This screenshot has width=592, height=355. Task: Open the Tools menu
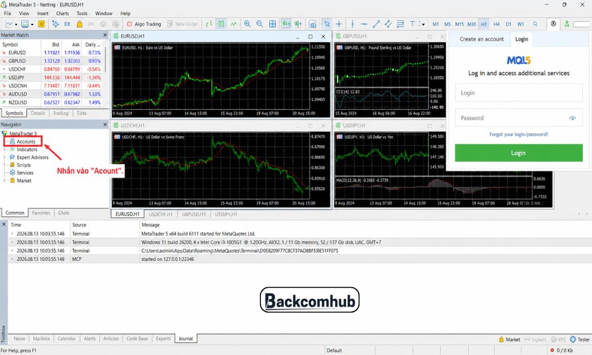[x=82, y=13]
